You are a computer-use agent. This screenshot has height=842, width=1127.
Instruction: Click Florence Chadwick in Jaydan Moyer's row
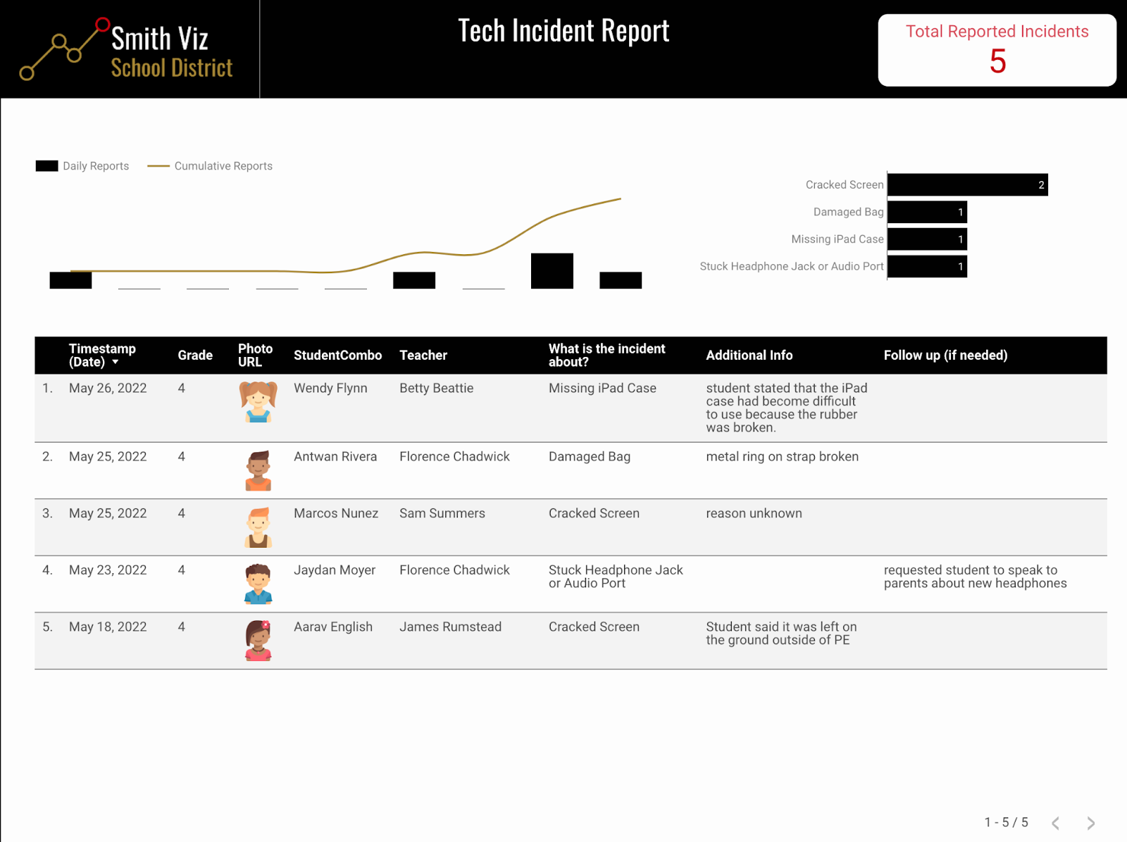point(454,570)
